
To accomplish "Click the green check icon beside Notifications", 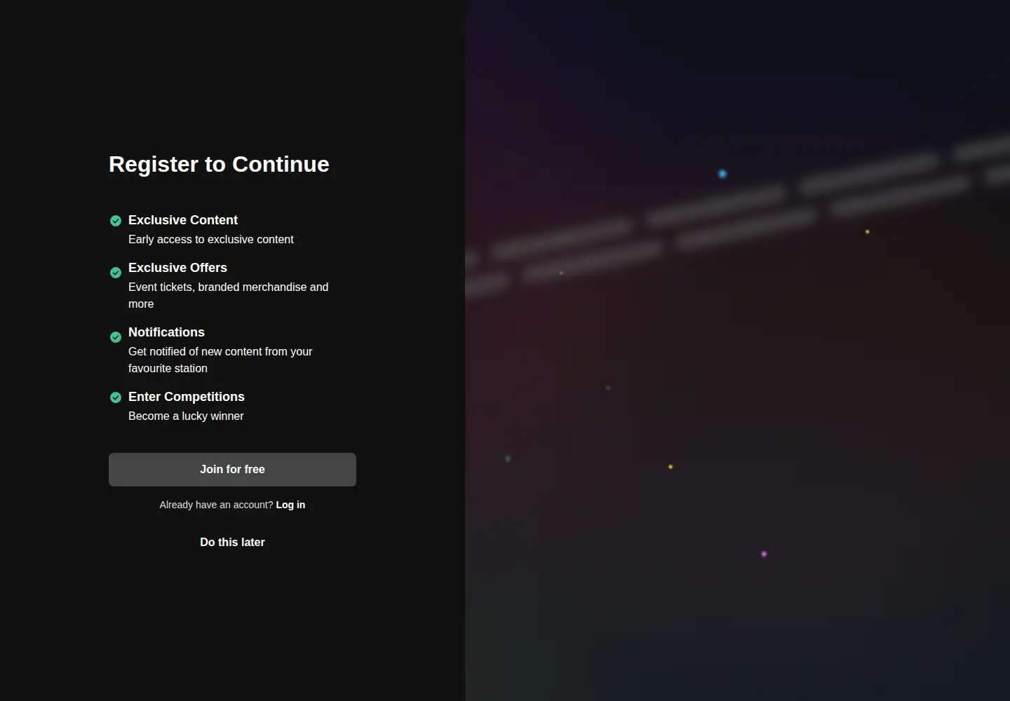I will tap(116, 337).
